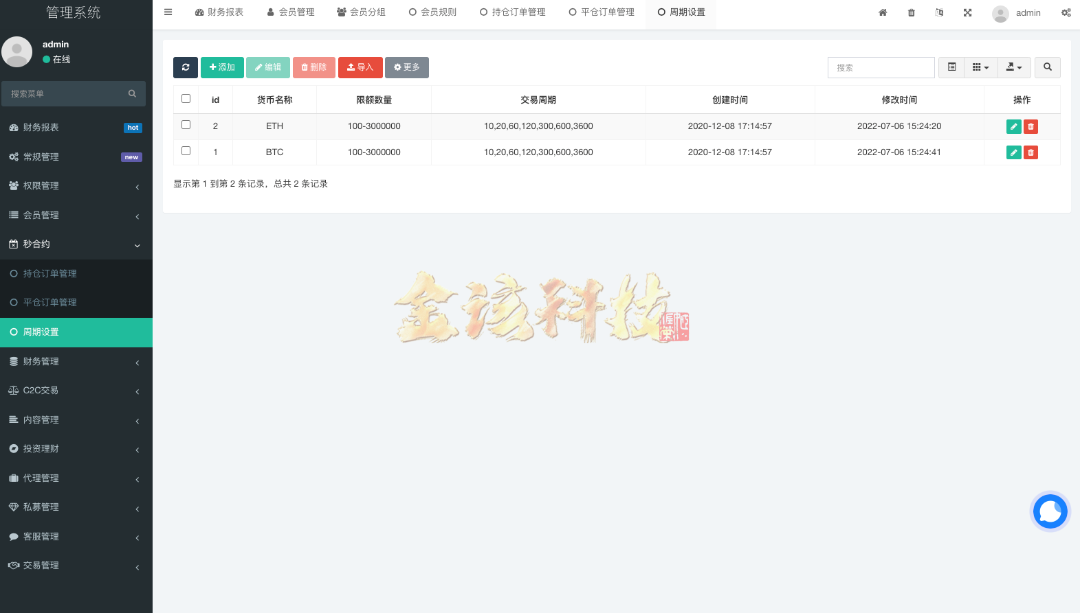Delete the ETH row with red trash
The image size is (1080, 613).
point(1031,126)
